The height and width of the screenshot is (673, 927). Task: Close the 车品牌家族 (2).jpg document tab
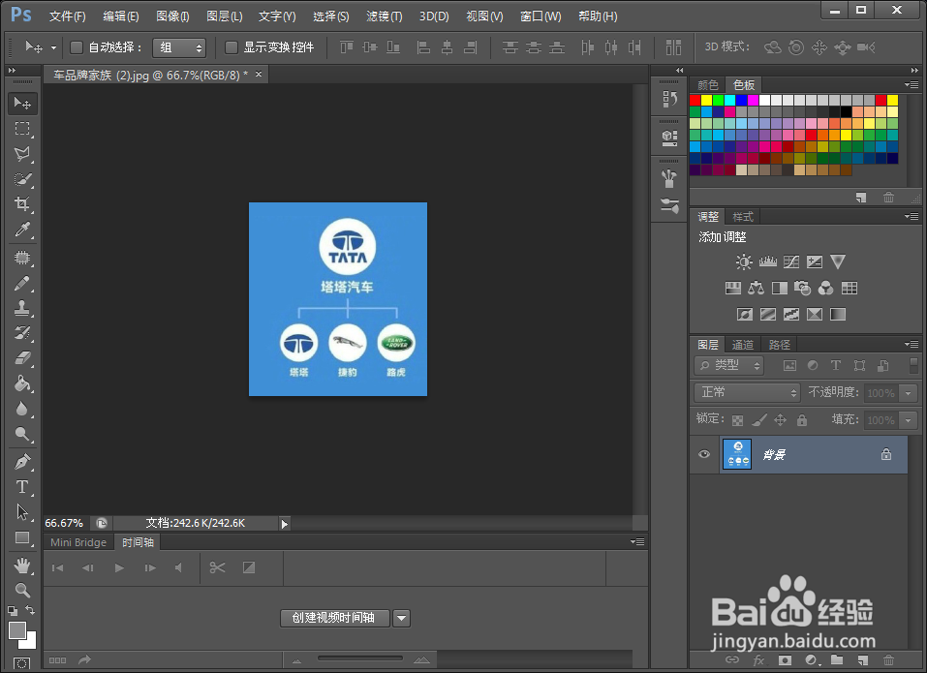tap(259, 75)
